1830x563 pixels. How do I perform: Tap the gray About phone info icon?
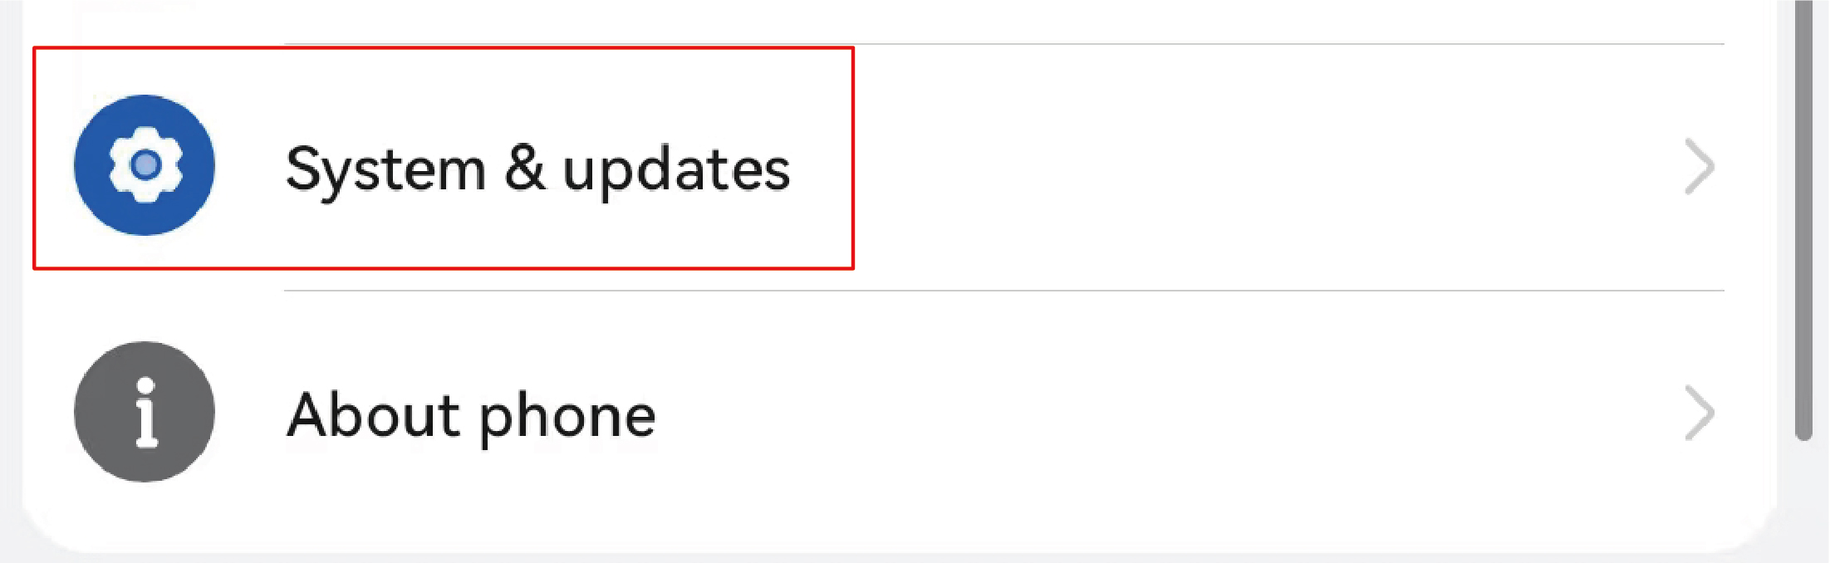pos(145,412)
